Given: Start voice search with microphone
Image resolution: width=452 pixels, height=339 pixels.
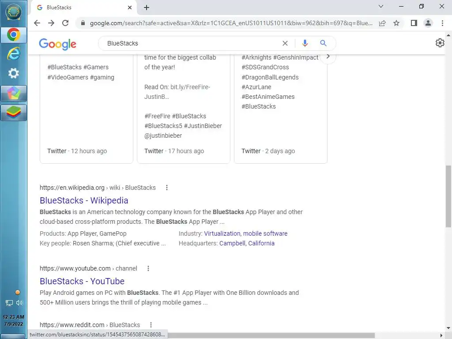Looking at the screenshot, I should pyautogui.click(x=305, y=43).
